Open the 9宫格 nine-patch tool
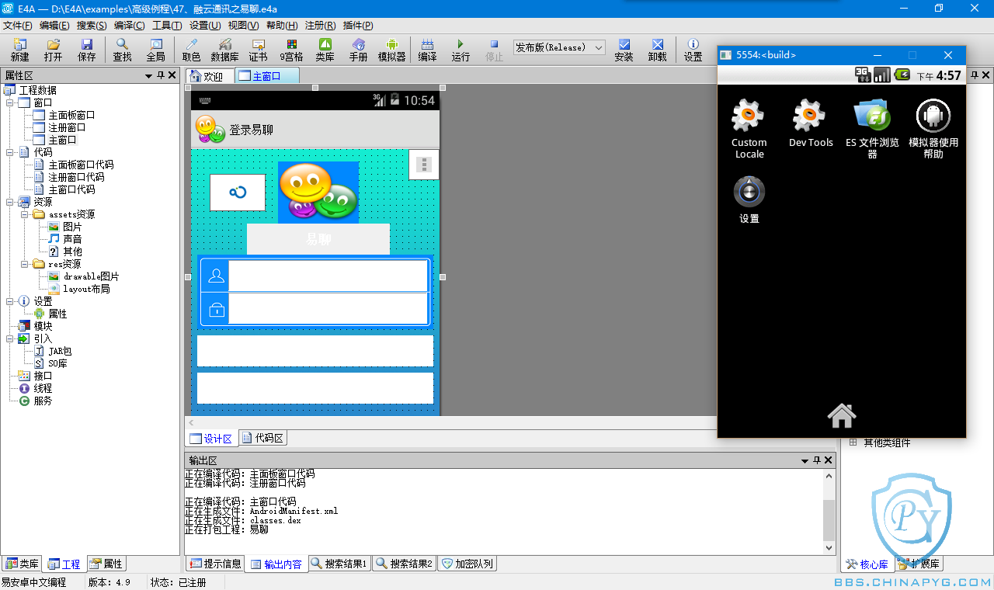 click(291, 50)
